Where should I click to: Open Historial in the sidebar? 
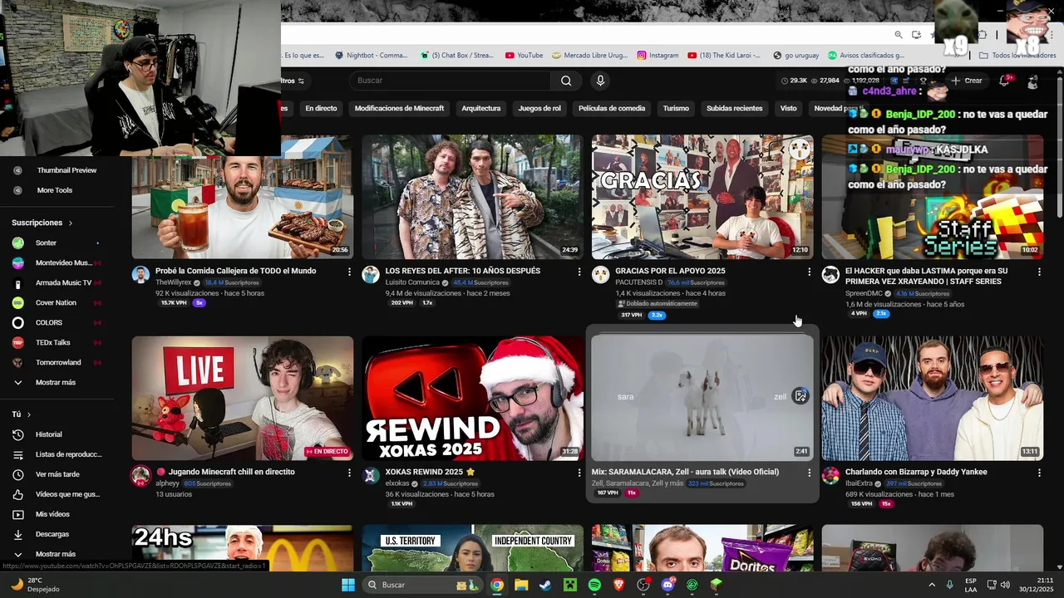coord(48,434)
